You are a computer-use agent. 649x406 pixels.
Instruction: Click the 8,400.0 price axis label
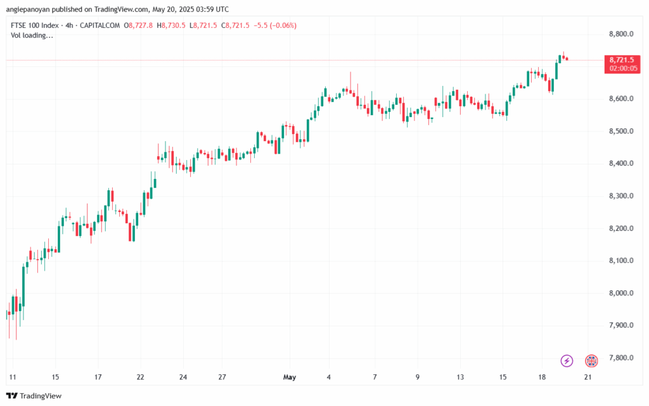click(x=621, y=163)
